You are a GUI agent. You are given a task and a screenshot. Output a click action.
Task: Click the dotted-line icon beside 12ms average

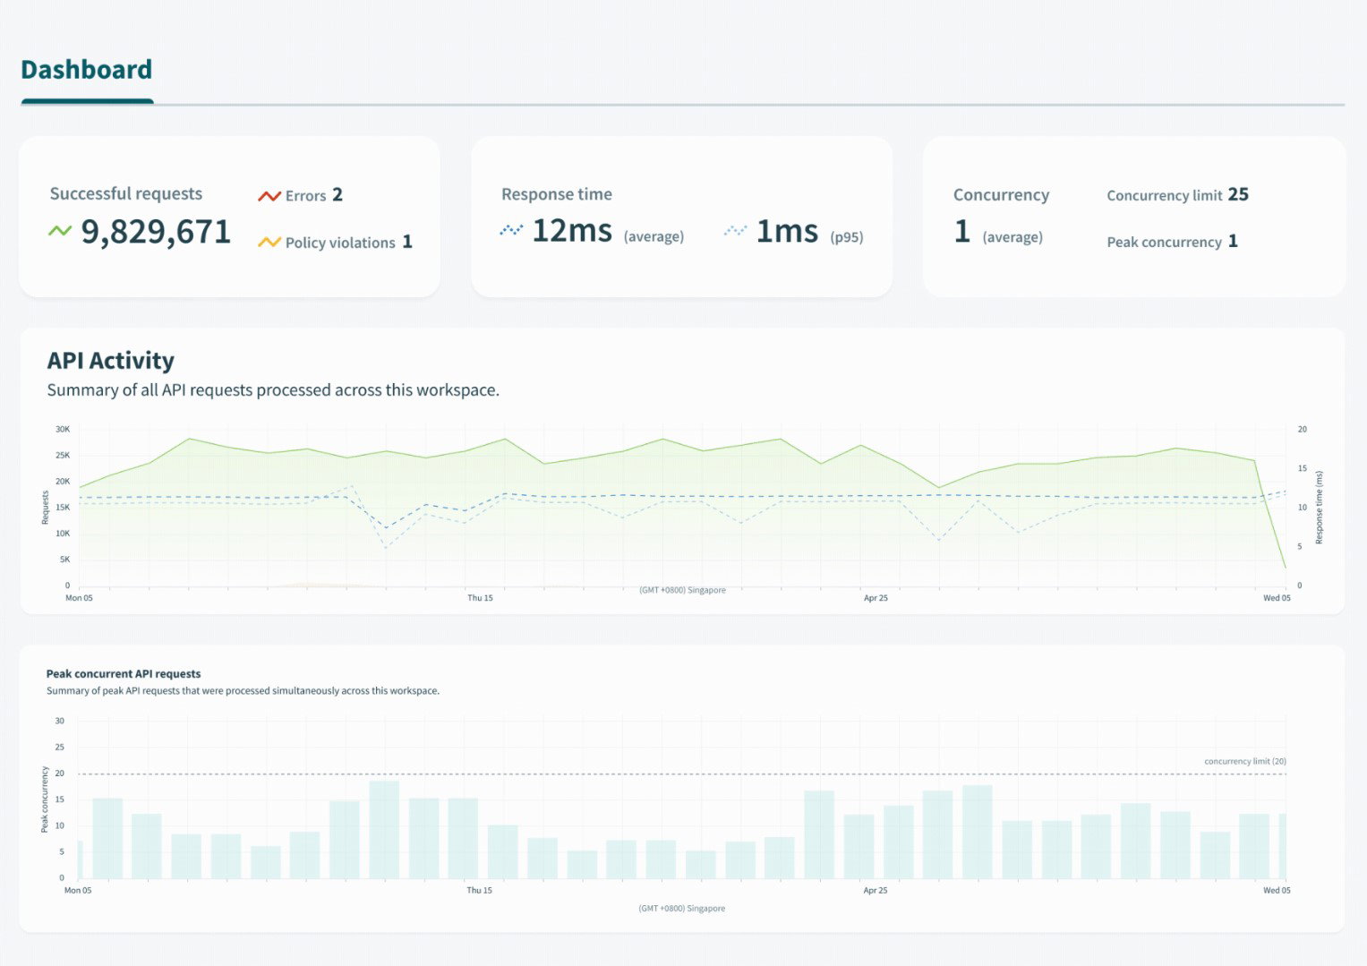pos(509,229)
